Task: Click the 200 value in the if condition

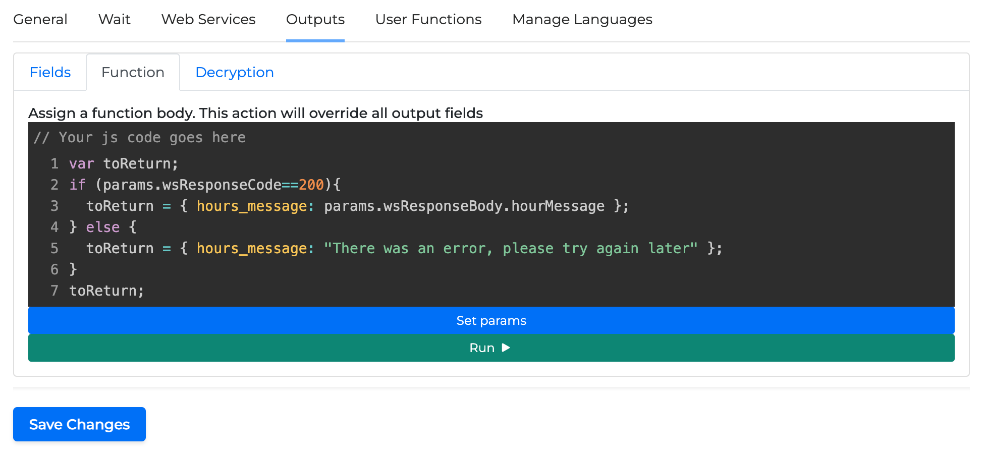Action: click(x=311, y=185)
